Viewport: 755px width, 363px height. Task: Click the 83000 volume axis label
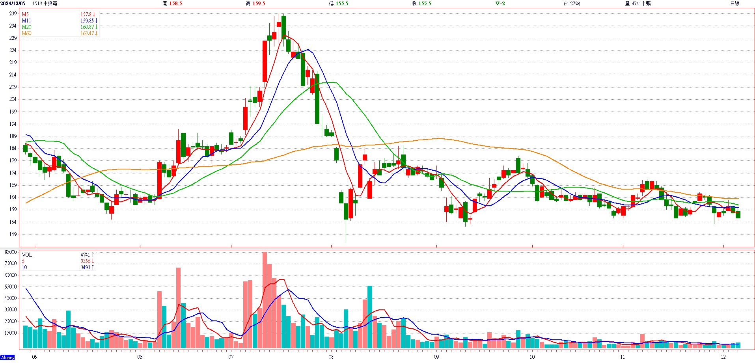click(11, 252)
